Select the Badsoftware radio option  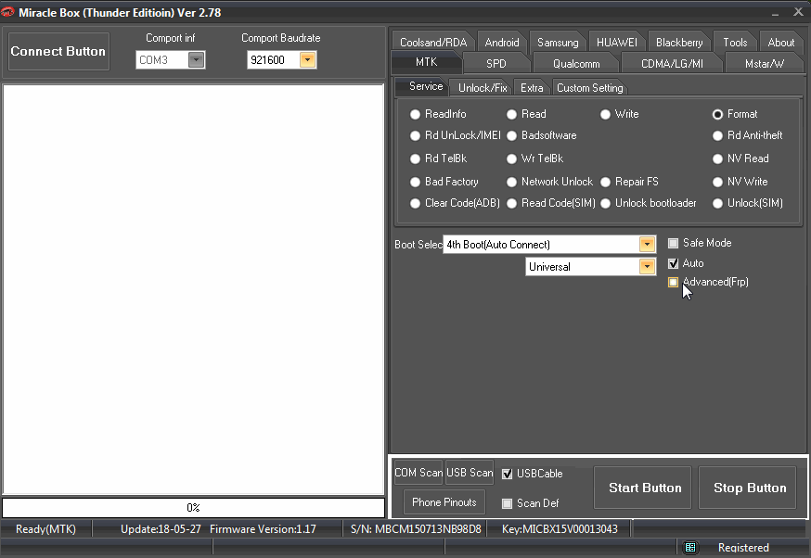511,135
